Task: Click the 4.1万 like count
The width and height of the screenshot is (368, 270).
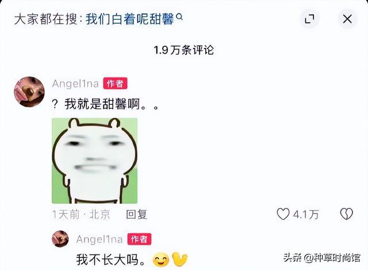Action: 306,214
